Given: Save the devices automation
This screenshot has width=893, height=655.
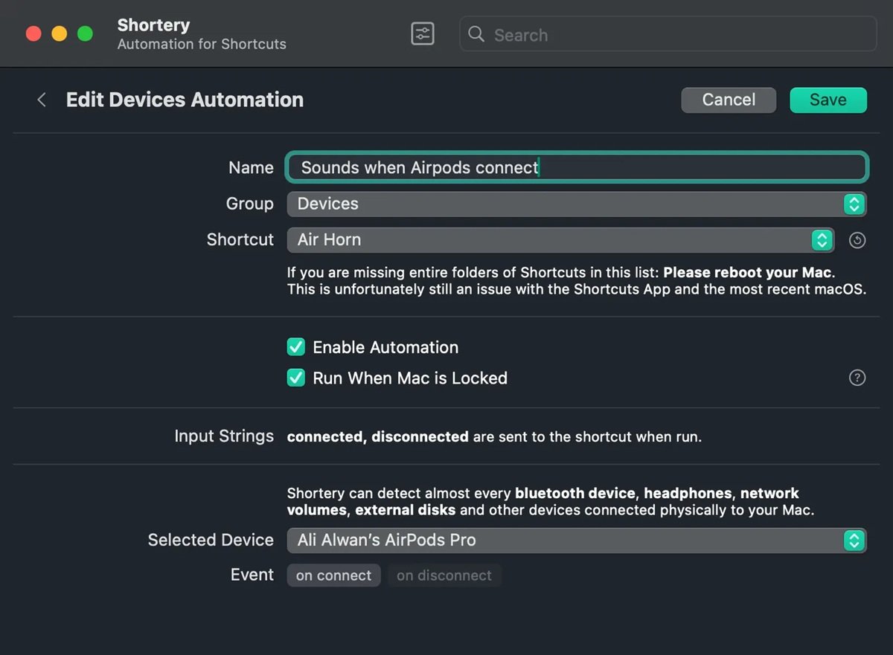Looking at the screenshot, I should pyautogui.click(x=828, y=100).
